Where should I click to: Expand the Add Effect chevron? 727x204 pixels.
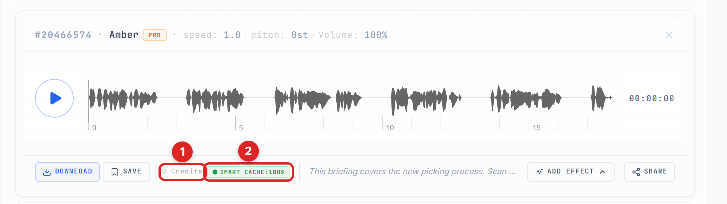[x=603, y=172]
